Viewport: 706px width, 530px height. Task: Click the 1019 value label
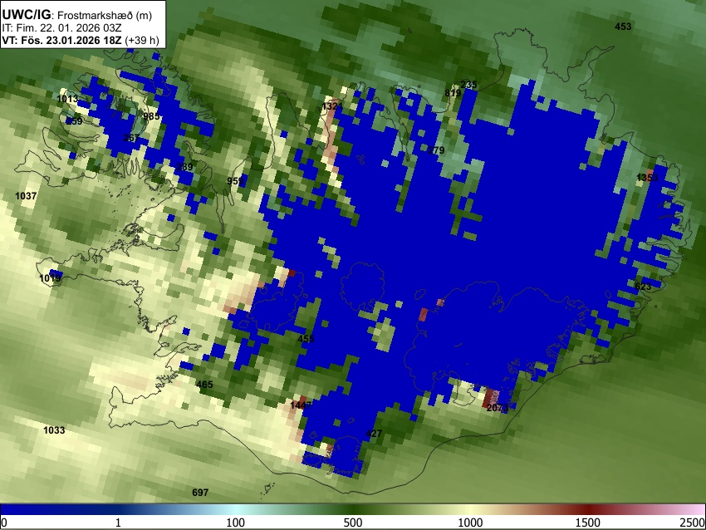tap(50, 278)
